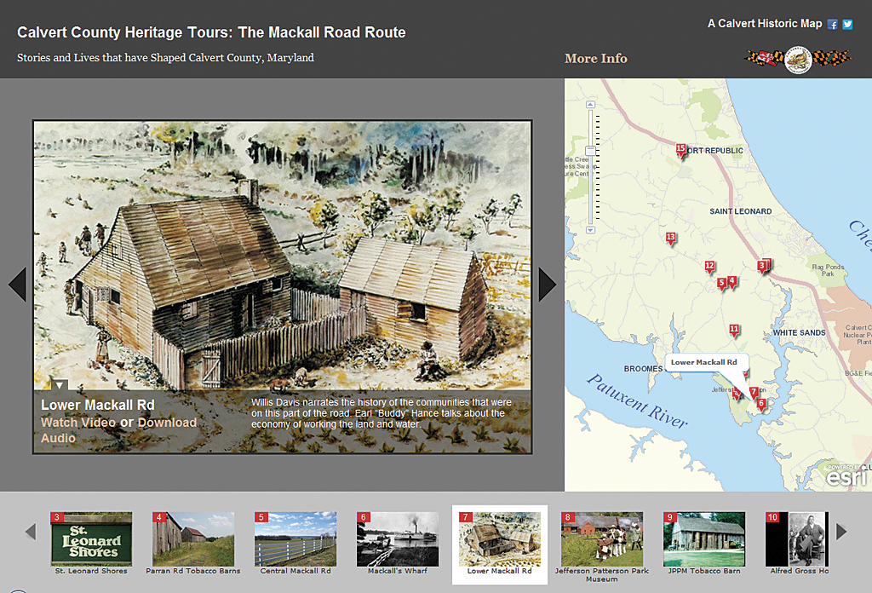This screenshot has width=872, height=593.
Task: Open Parran Rd Tobacco Barns thumbnail
Action: click(193, 539)
